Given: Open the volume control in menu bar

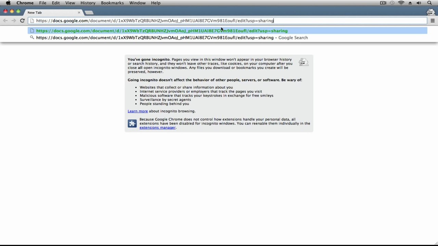Looking at the screenshot, I should pyautogui.click(x=419, y=3).
